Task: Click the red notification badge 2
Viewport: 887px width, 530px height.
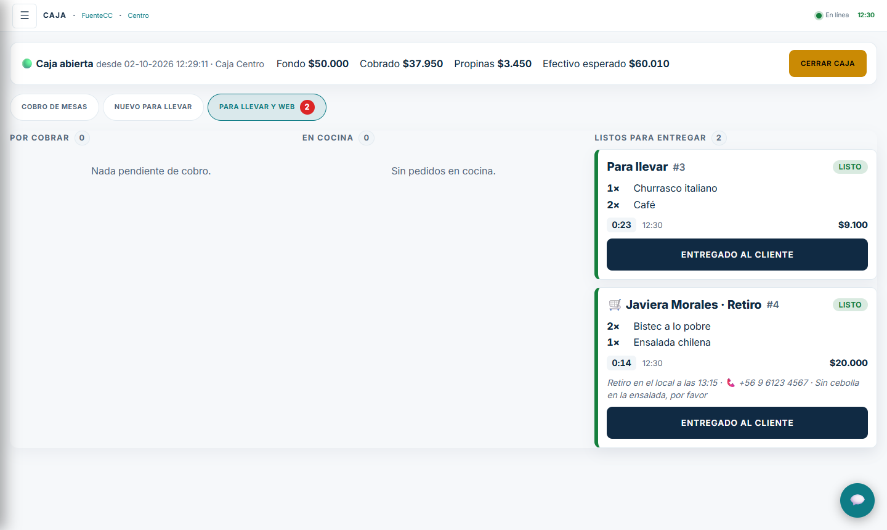Action: coord(307,107)
